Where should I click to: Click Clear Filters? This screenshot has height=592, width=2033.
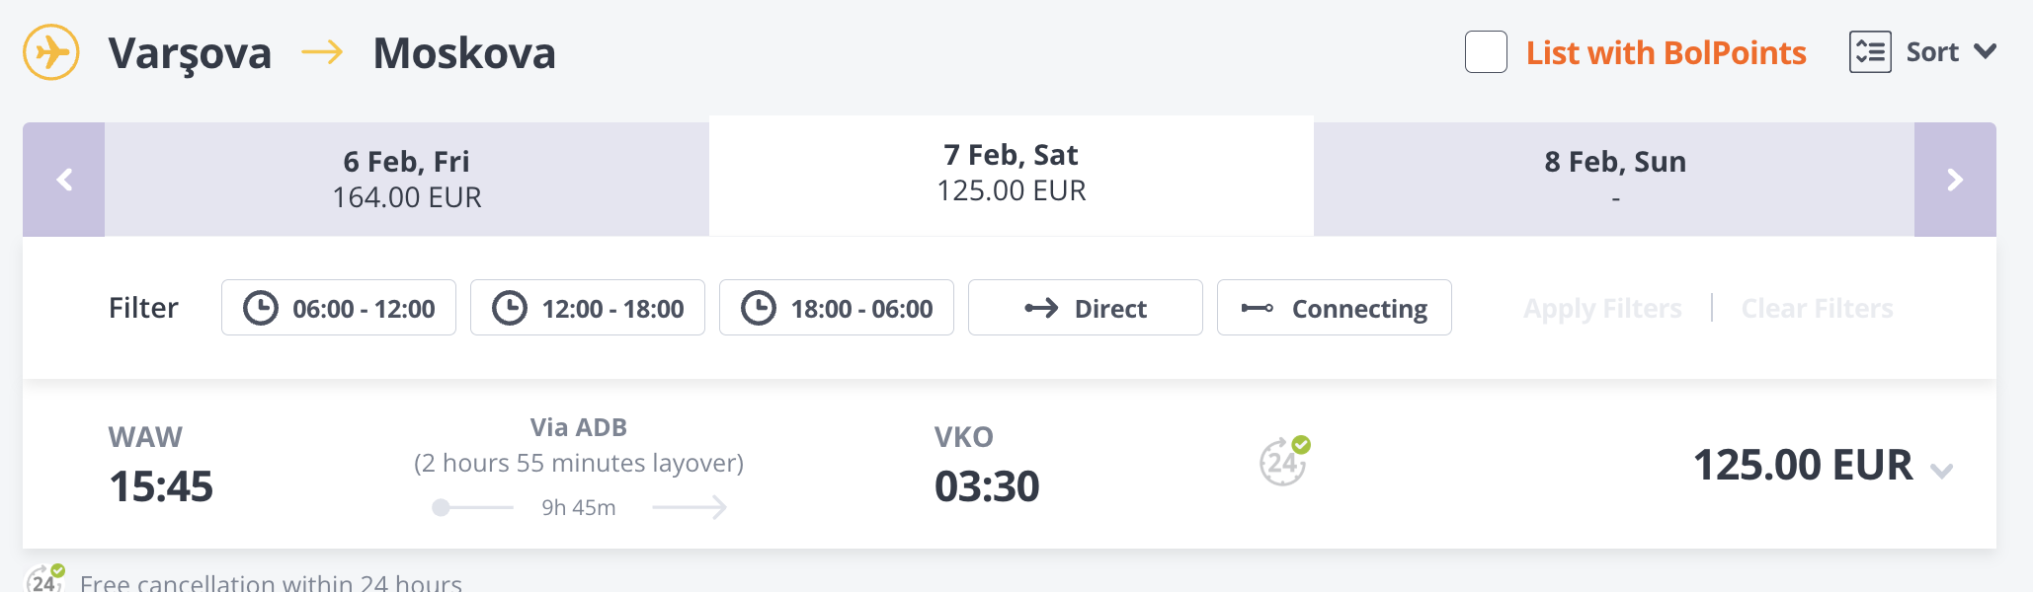click(x=1816, y=308)
